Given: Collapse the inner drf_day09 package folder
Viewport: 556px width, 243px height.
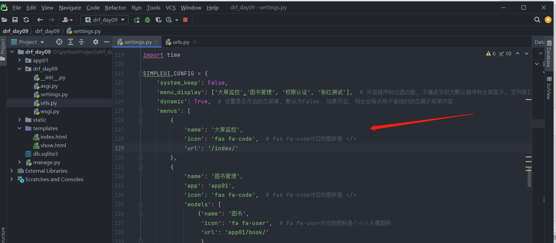Looking at the screenshot, I should tap(19, 69).
